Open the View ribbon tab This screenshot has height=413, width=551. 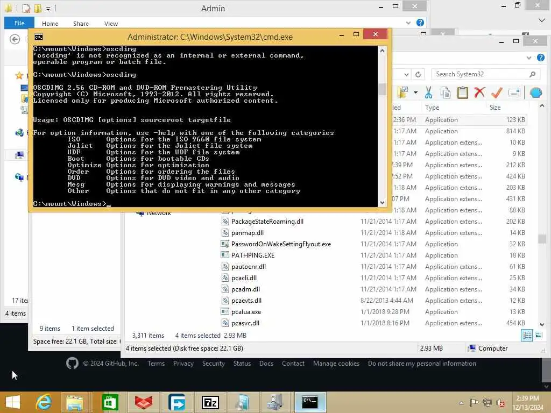[111, 24]
